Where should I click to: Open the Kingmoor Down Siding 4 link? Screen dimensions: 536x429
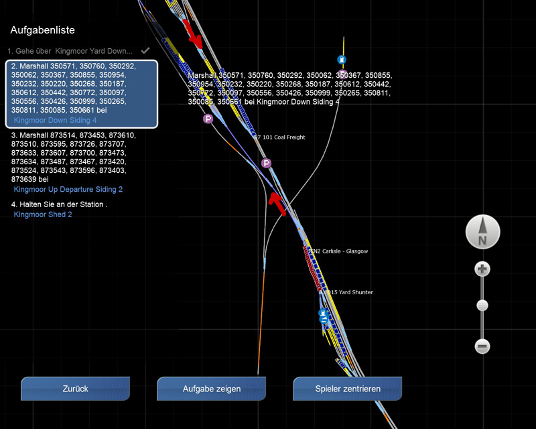[55, 120]
